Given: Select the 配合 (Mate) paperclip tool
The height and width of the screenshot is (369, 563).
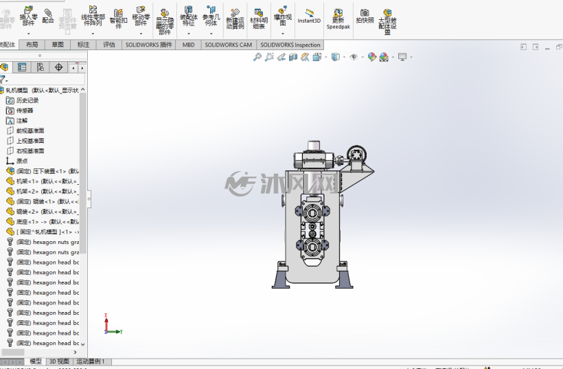Looking at the screenshot, I should click(x=48, y=16).
